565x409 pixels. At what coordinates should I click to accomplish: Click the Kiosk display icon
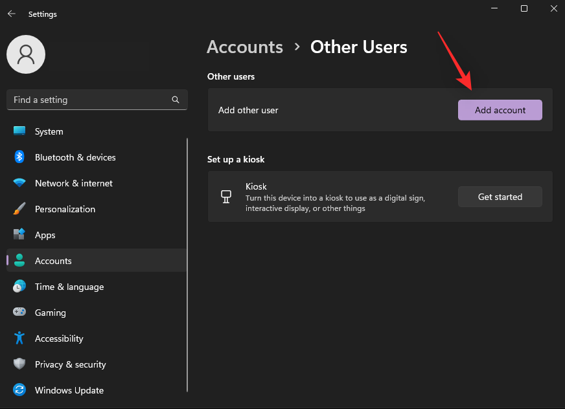coord(226,195)
